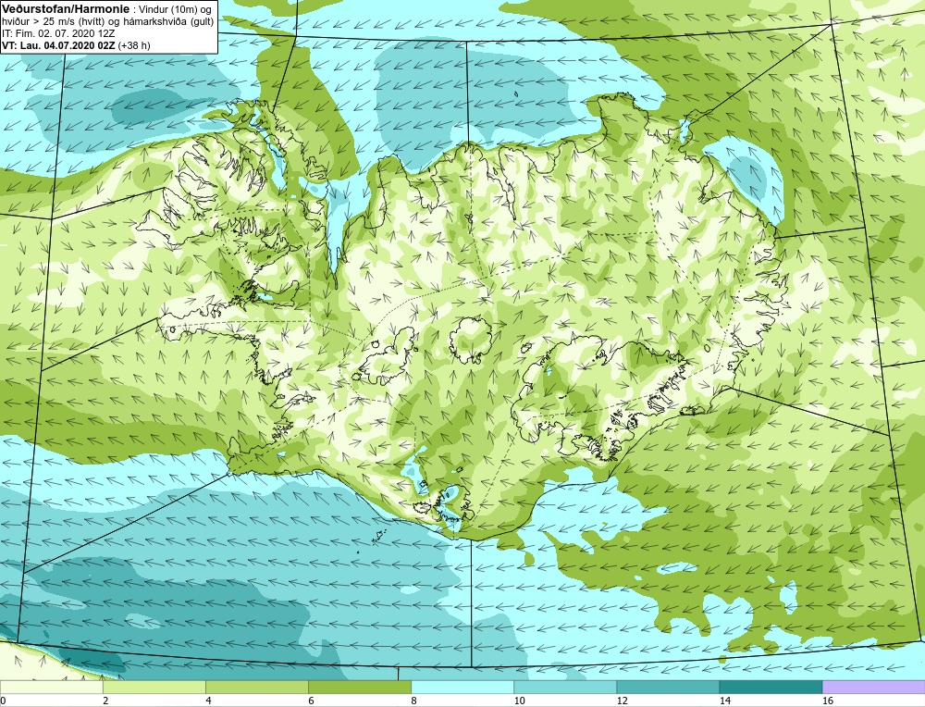The image size is (925, 707).
Task: Click the legend tick label '4'
Action: tap(208, 701)
